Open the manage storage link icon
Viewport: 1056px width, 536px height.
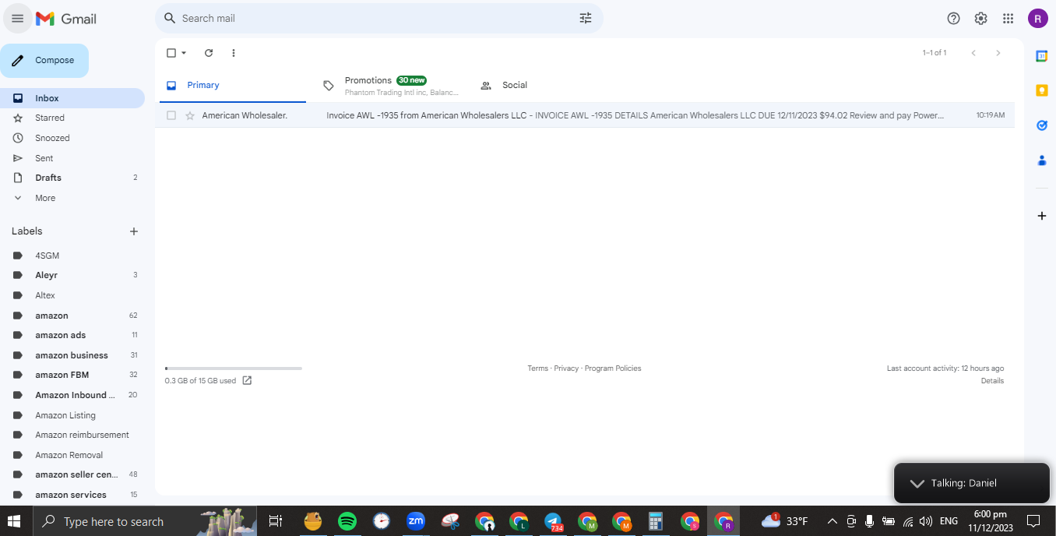click(247, 381)
